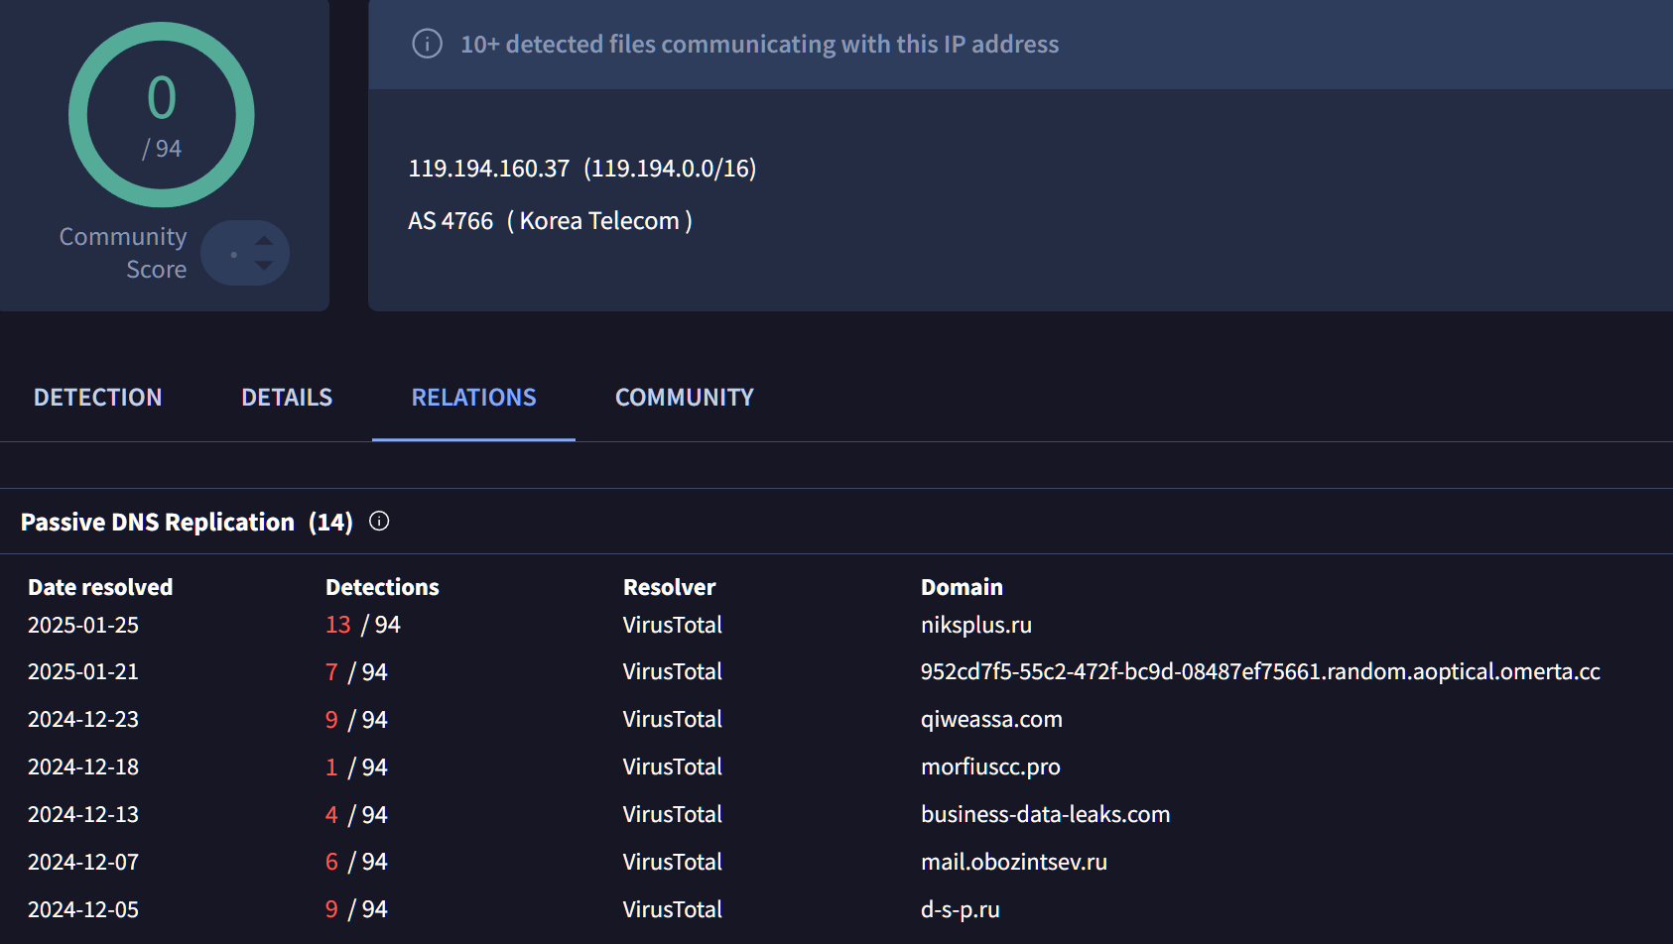Click the info icon beside detected files notice
This screenshot has height=944, width=1673.
click(x=427, y=44)
